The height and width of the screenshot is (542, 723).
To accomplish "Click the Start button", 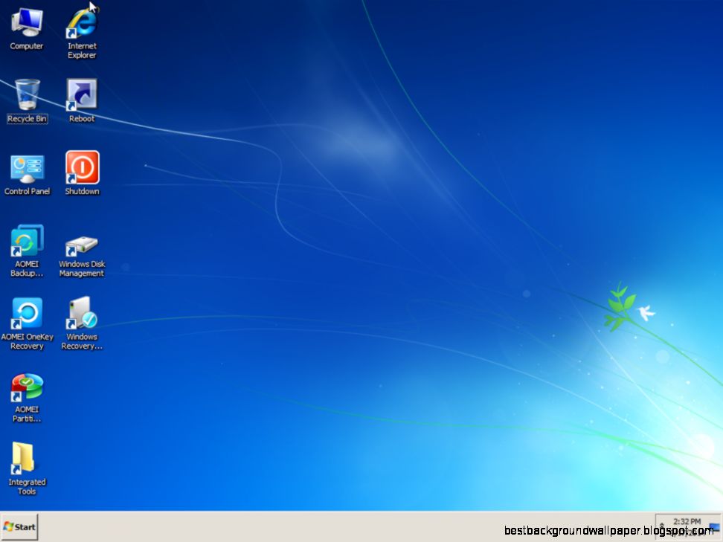I will [20, 526].
